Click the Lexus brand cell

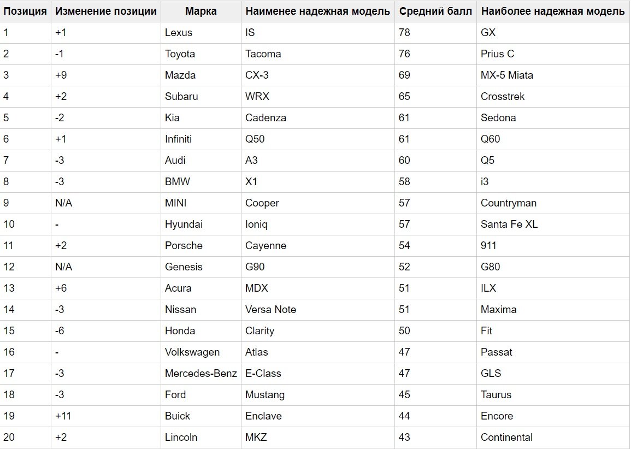coord(201,33)
